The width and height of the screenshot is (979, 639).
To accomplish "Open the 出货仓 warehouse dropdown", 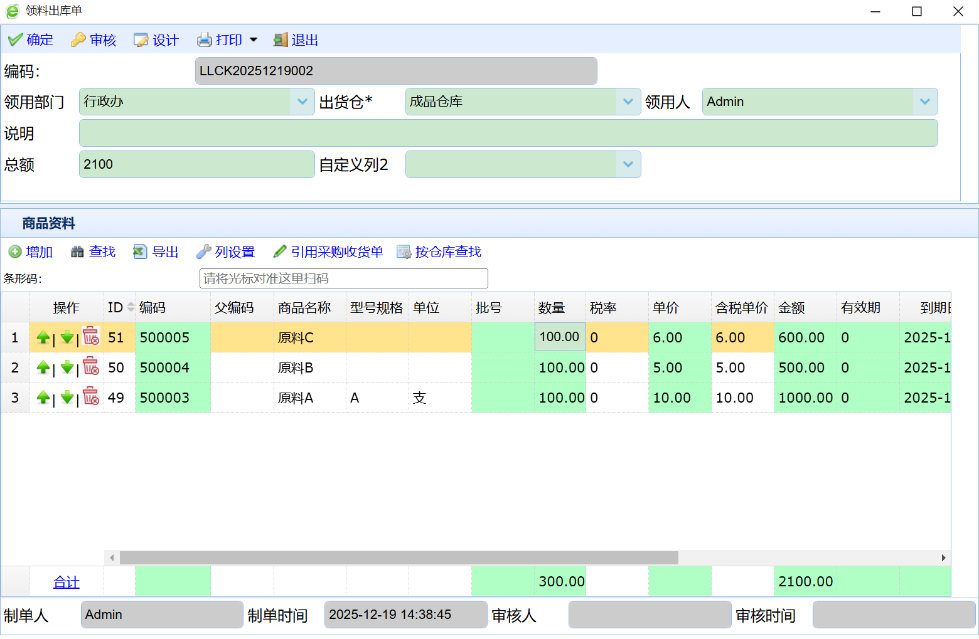I will [628, 102].
